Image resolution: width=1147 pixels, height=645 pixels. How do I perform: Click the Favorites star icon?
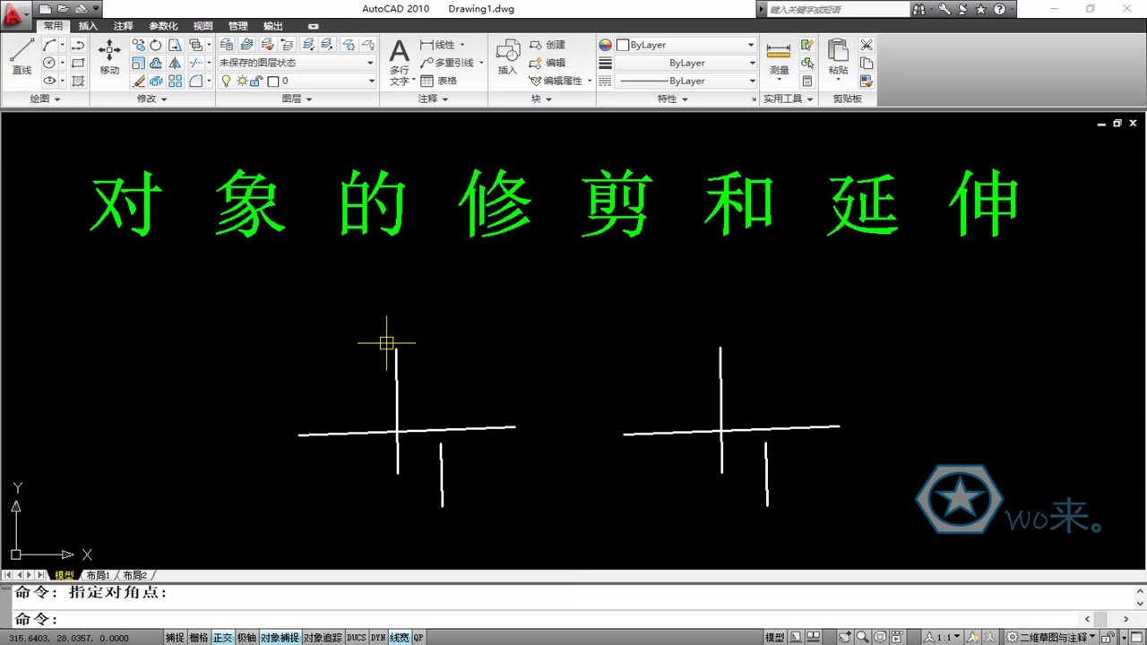980,9
